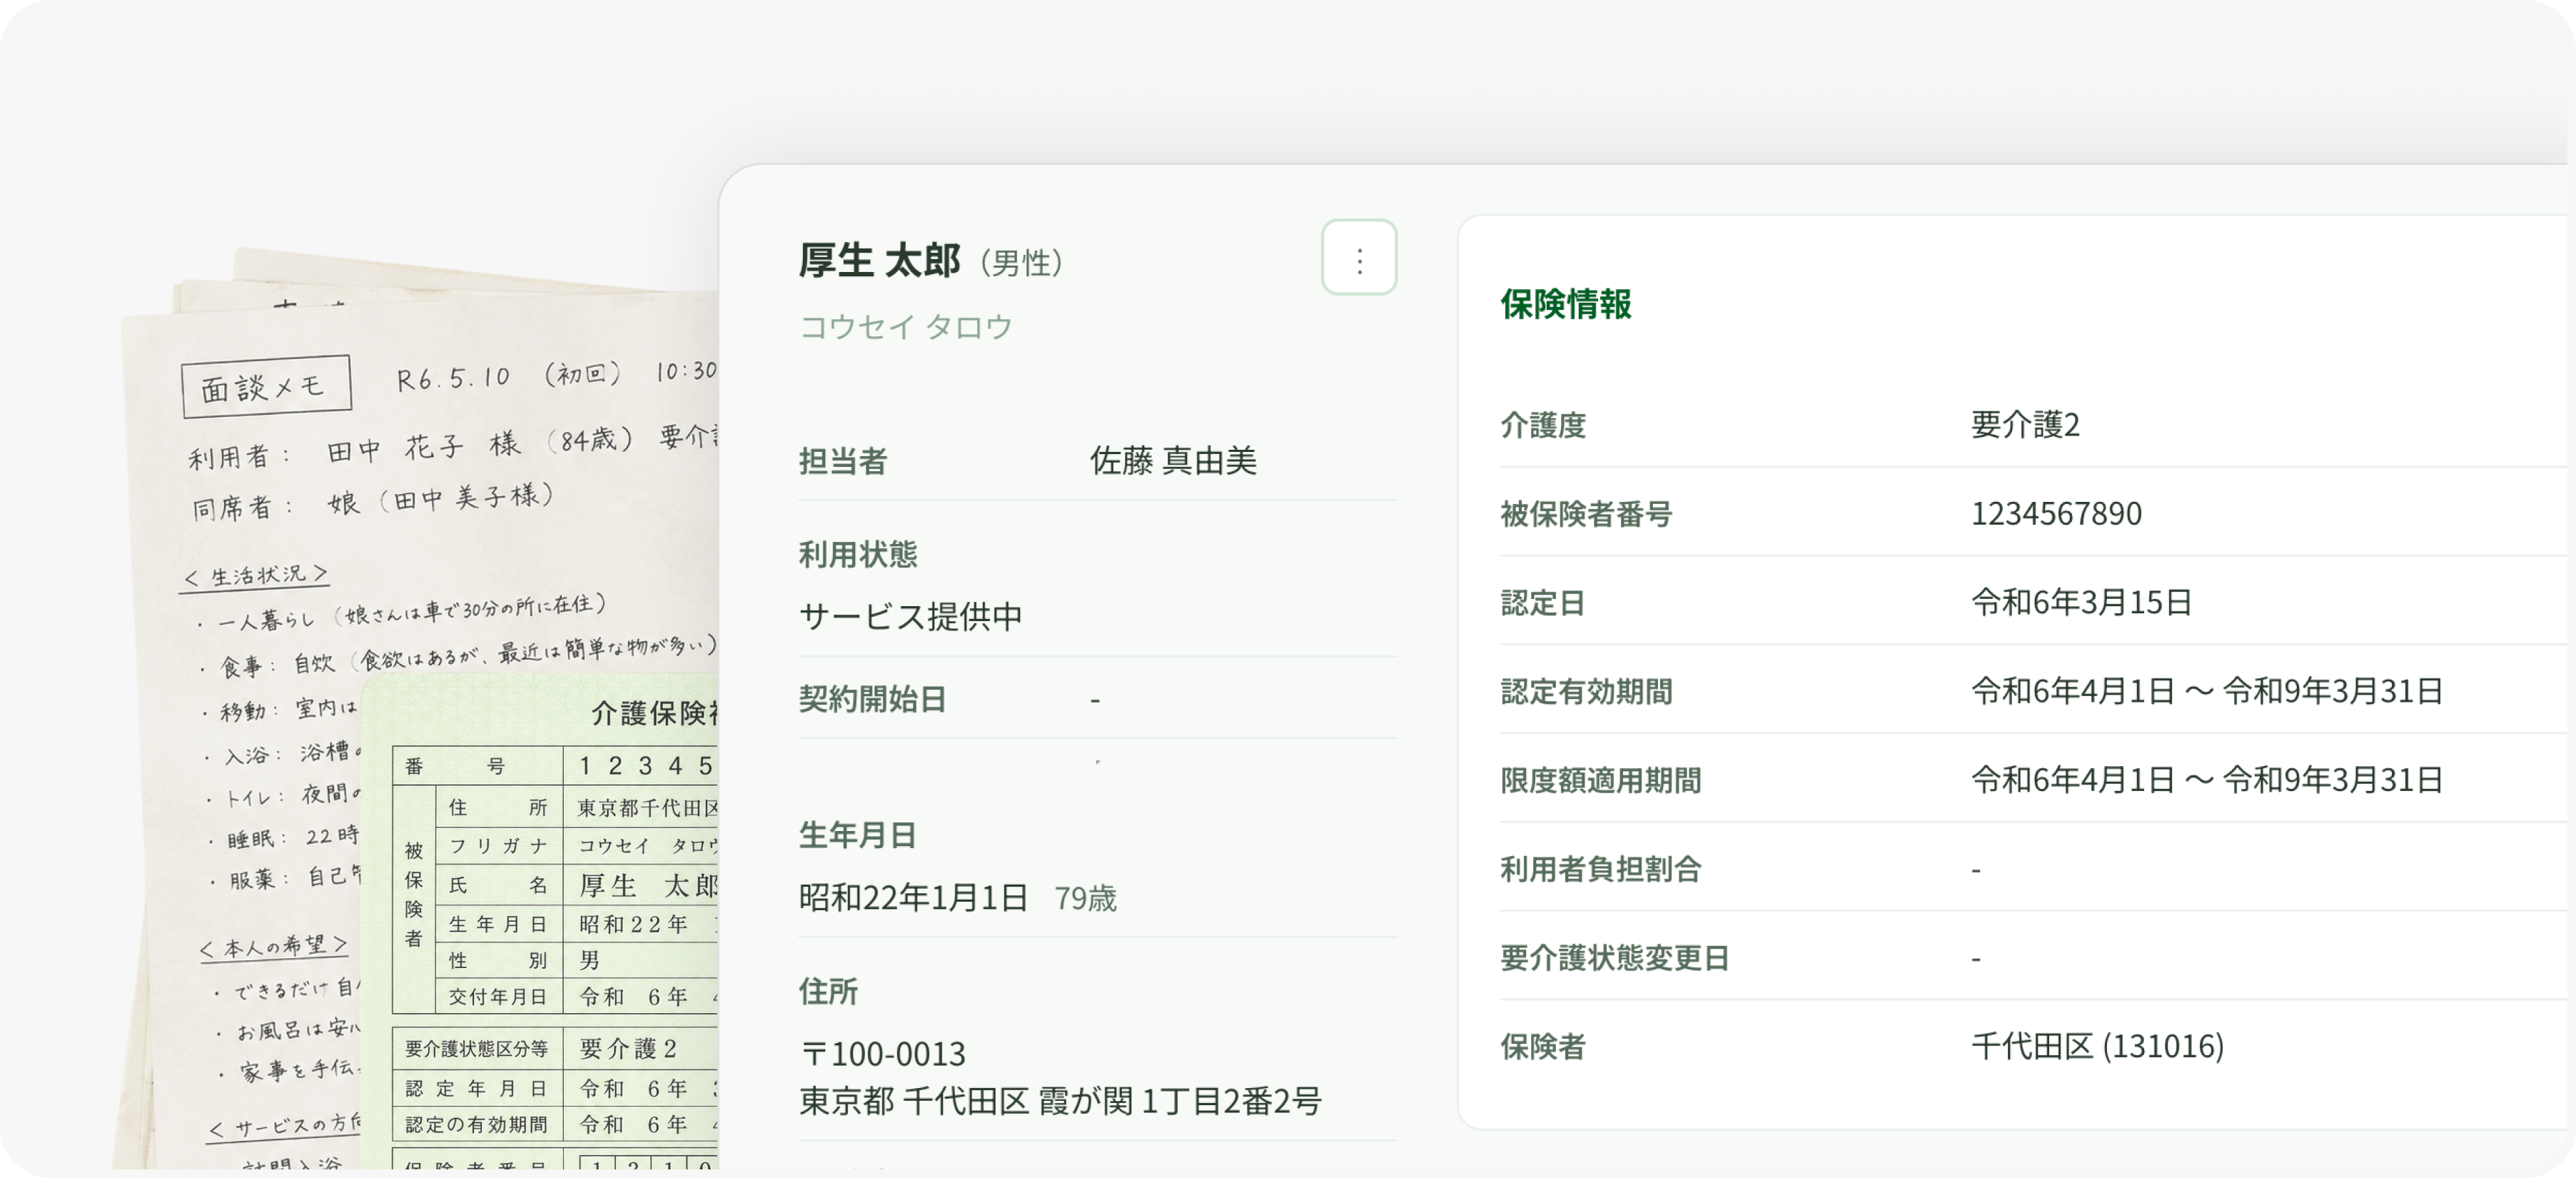Click the 限度額適用期間 label
The image size is (2576, 1178).
click(x=1601, y=781)
